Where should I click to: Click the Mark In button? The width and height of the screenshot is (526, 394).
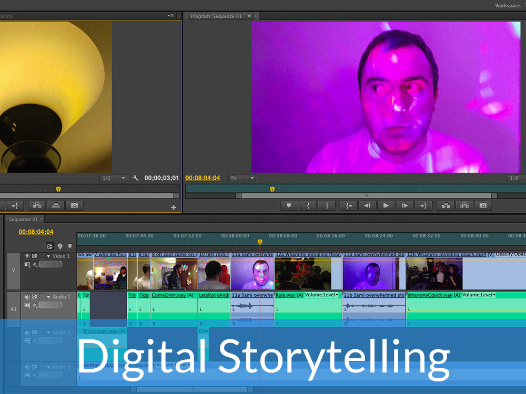[x=308, y=205]
